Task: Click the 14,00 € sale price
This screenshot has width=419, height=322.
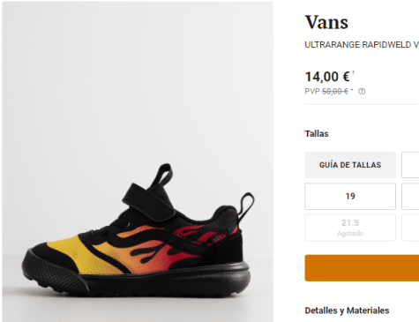Action: (327, 77)
